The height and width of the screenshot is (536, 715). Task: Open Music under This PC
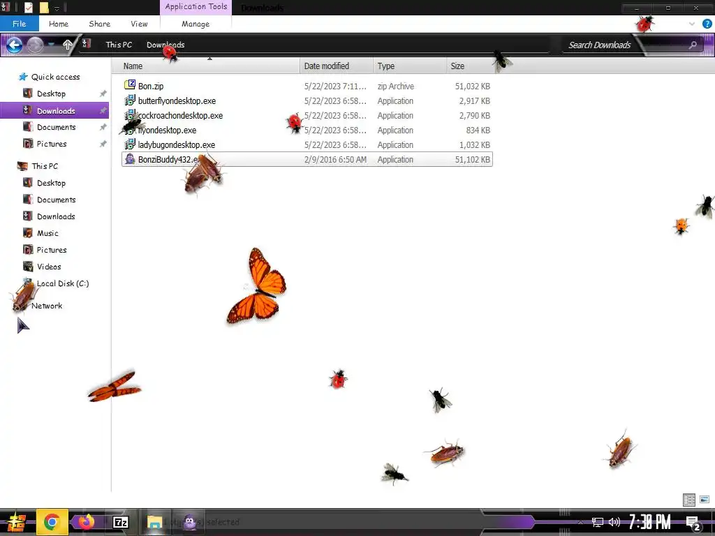coord(47,233)
